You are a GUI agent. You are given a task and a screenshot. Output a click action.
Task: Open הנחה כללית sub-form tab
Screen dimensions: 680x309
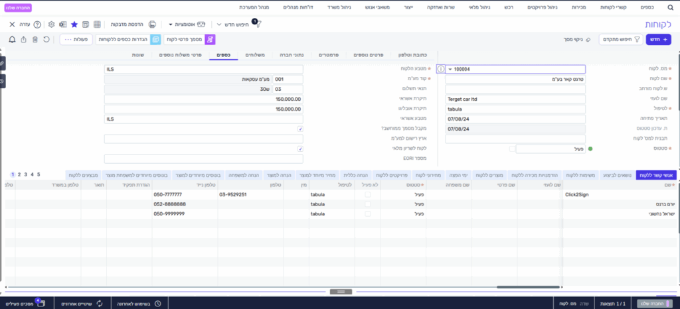point(355,175)
